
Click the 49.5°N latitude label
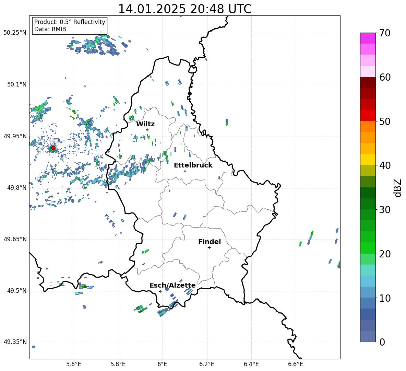[17, 290]
